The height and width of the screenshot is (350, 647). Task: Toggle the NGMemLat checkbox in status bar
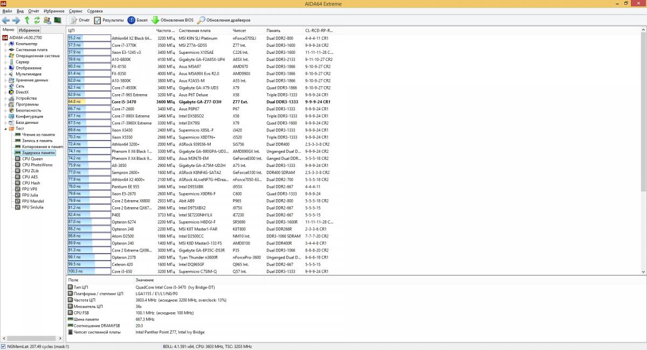coord(4,346)
